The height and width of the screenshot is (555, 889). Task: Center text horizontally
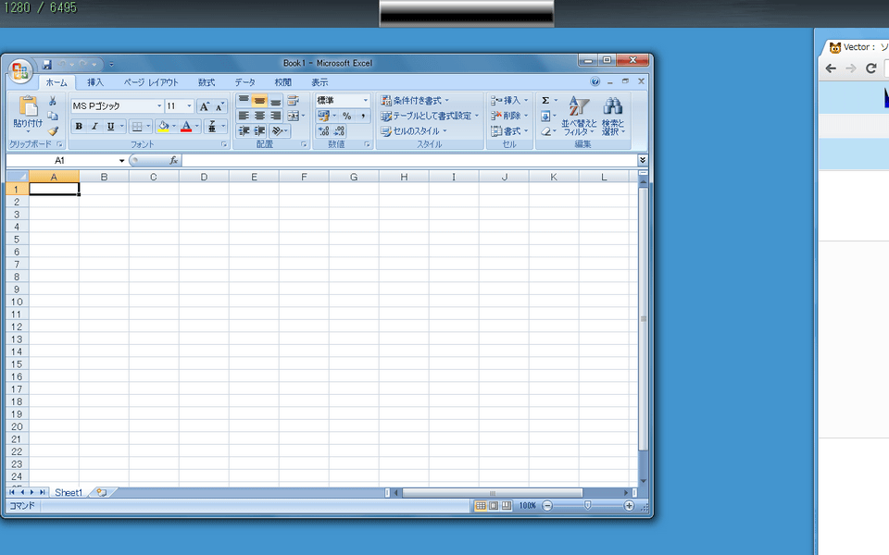[x=259, y=116]
